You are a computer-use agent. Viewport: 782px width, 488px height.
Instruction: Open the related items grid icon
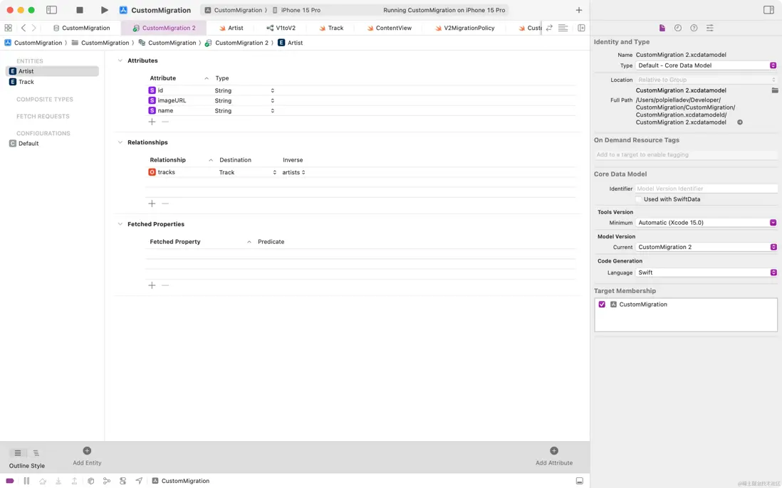coord(8,28)
